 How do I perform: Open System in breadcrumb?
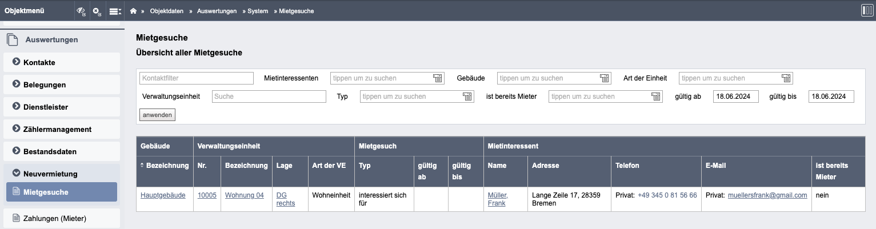click(x=258, y=11)
